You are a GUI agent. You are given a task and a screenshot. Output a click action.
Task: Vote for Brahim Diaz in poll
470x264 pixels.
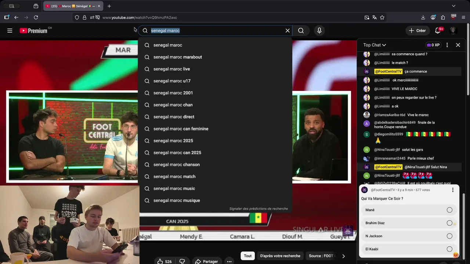(409, 223)
